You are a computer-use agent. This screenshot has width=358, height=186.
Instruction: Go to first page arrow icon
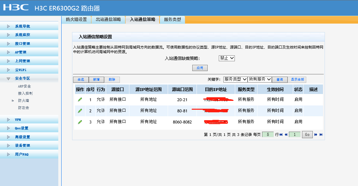tap(281, 135)
